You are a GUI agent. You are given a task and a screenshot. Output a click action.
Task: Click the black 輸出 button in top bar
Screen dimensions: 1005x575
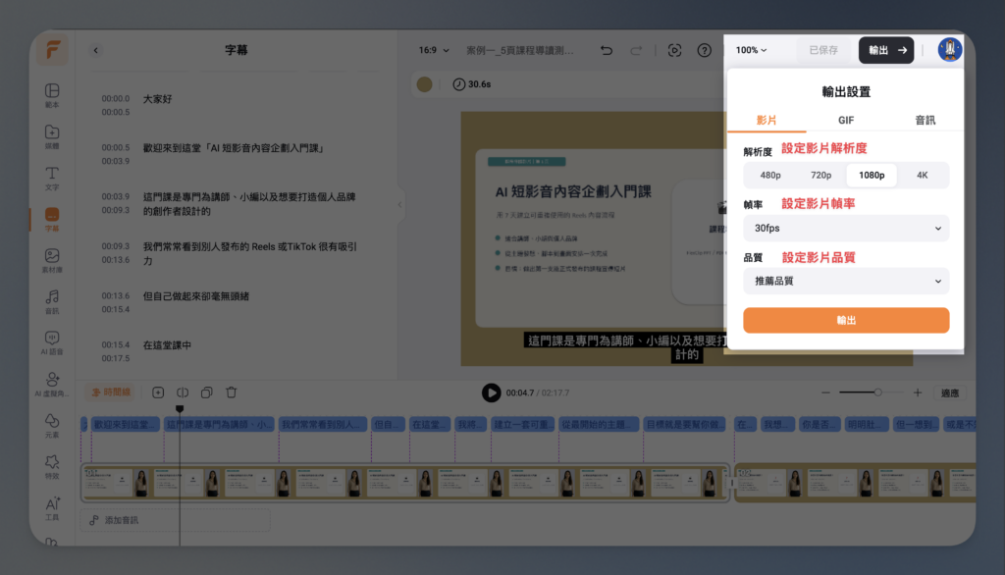pyautogui.click(x=886, y=50)
